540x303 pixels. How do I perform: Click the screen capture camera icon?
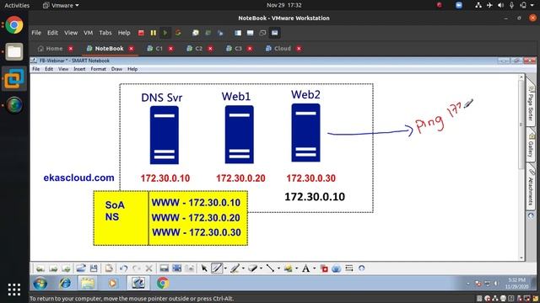(189, 268)
